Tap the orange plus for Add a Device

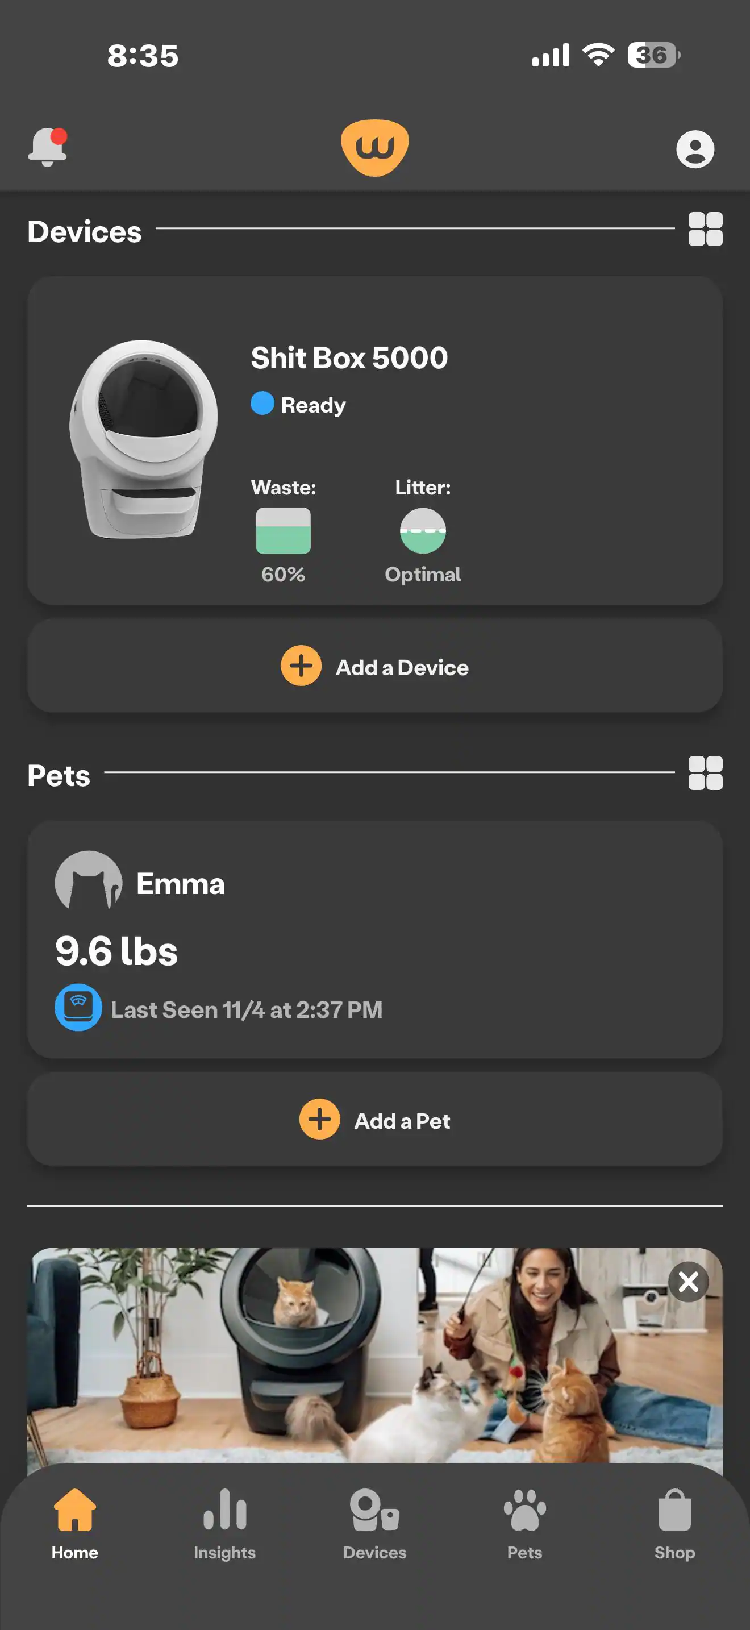pyautogui.click(x=301, y=666)
